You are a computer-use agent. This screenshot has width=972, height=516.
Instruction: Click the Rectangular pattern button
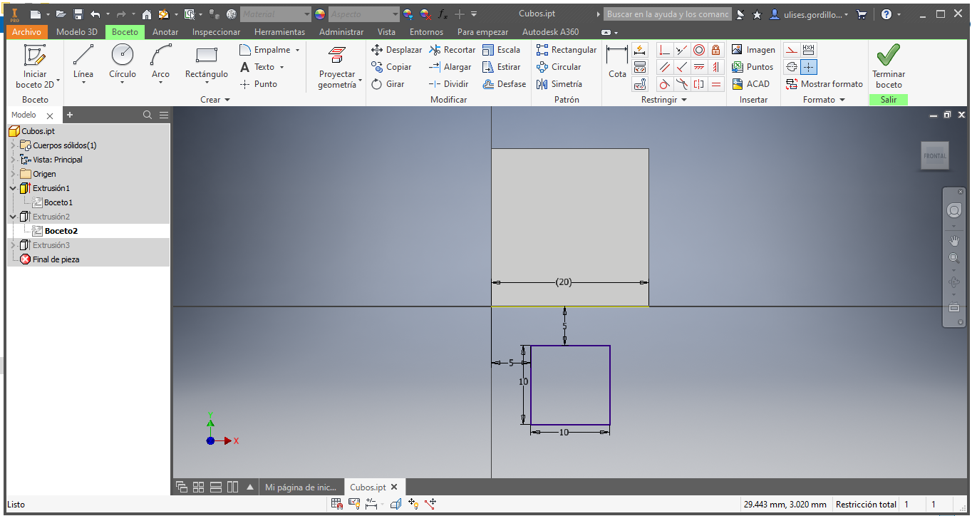[x=567, y=50]
